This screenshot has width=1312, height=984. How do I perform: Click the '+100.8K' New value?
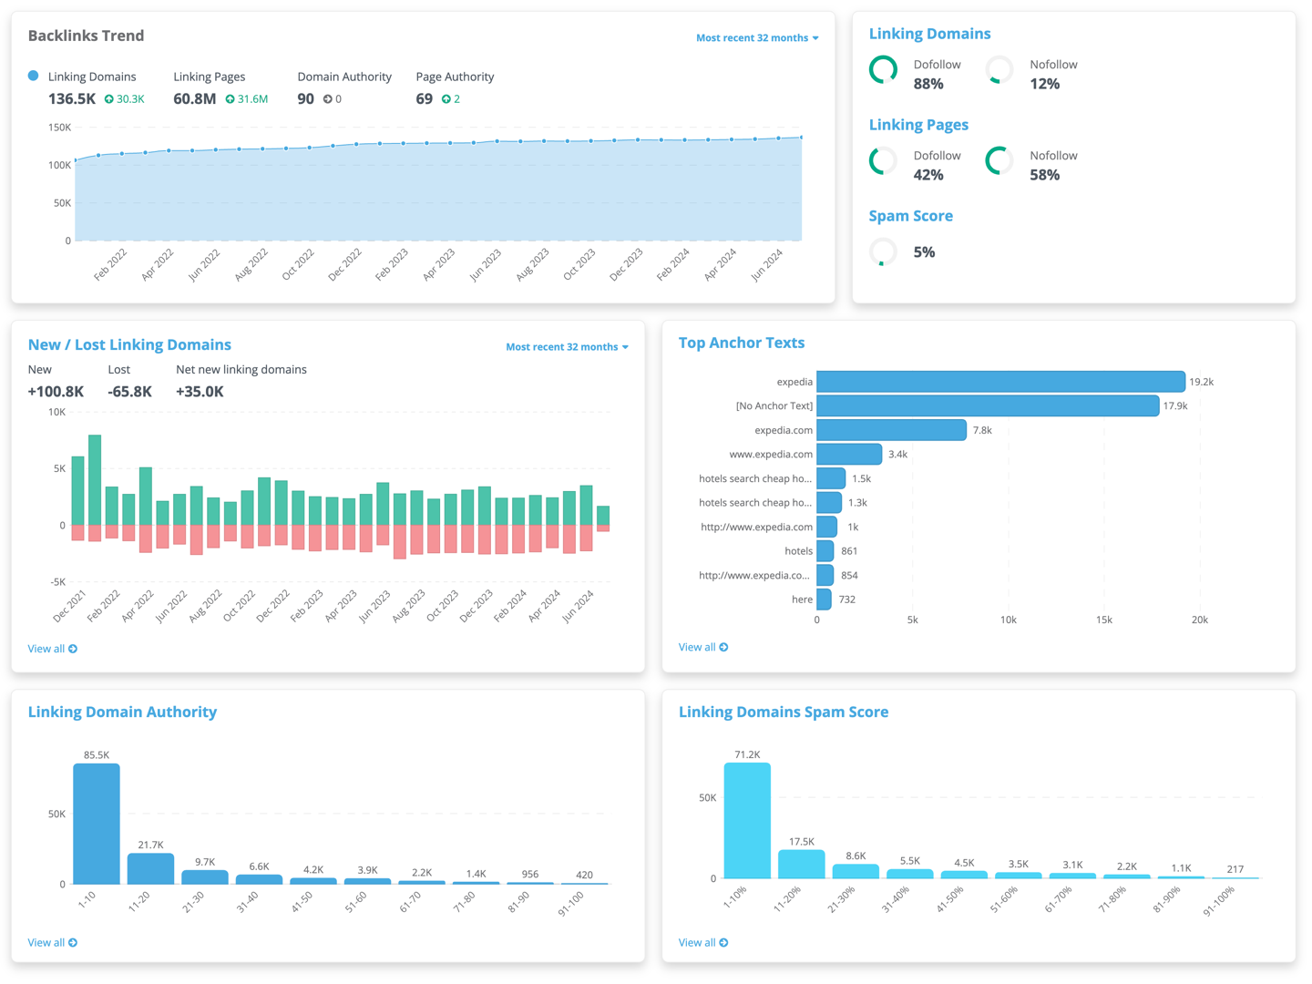tap(56, 392)
